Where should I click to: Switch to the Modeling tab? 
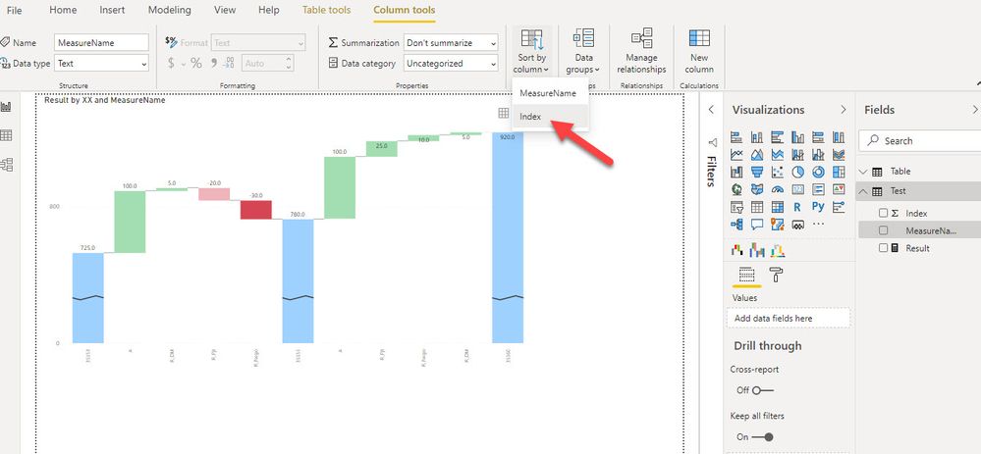point(170,10)
